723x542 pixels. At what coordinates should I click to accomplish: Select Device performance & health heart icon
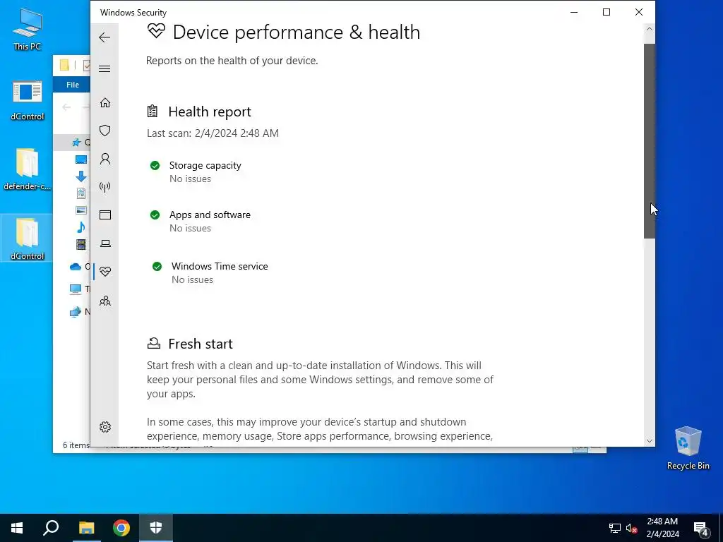pos(105,272)
